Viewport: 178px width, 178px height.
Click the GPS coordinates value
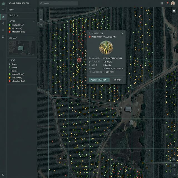(113, 69)
